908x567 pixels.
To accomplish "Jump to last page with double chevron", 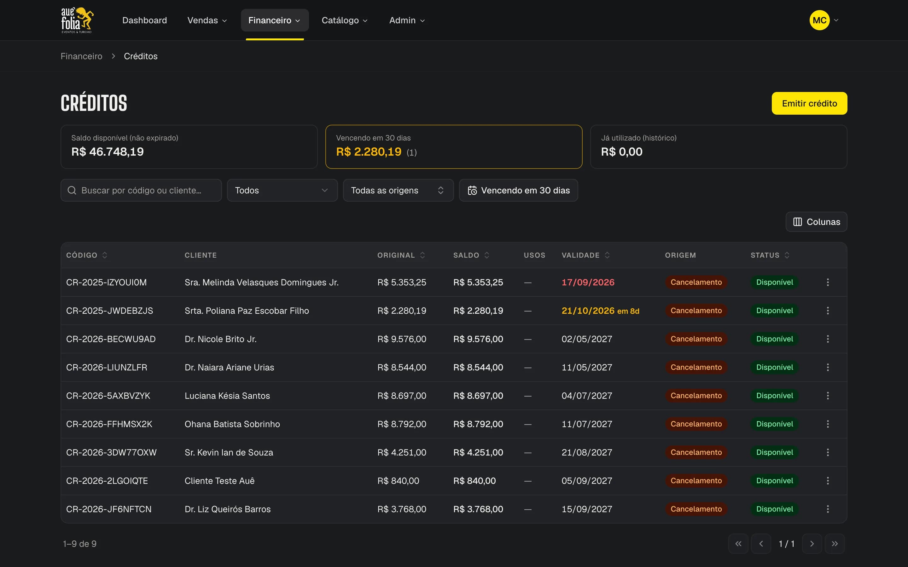I will (x=835, y=543).
